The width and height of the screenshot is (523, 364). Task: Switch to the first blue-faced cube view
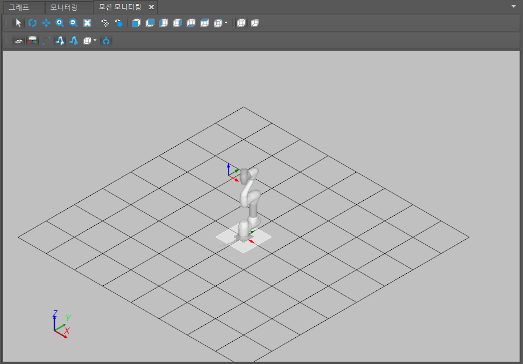pos(136,23)
